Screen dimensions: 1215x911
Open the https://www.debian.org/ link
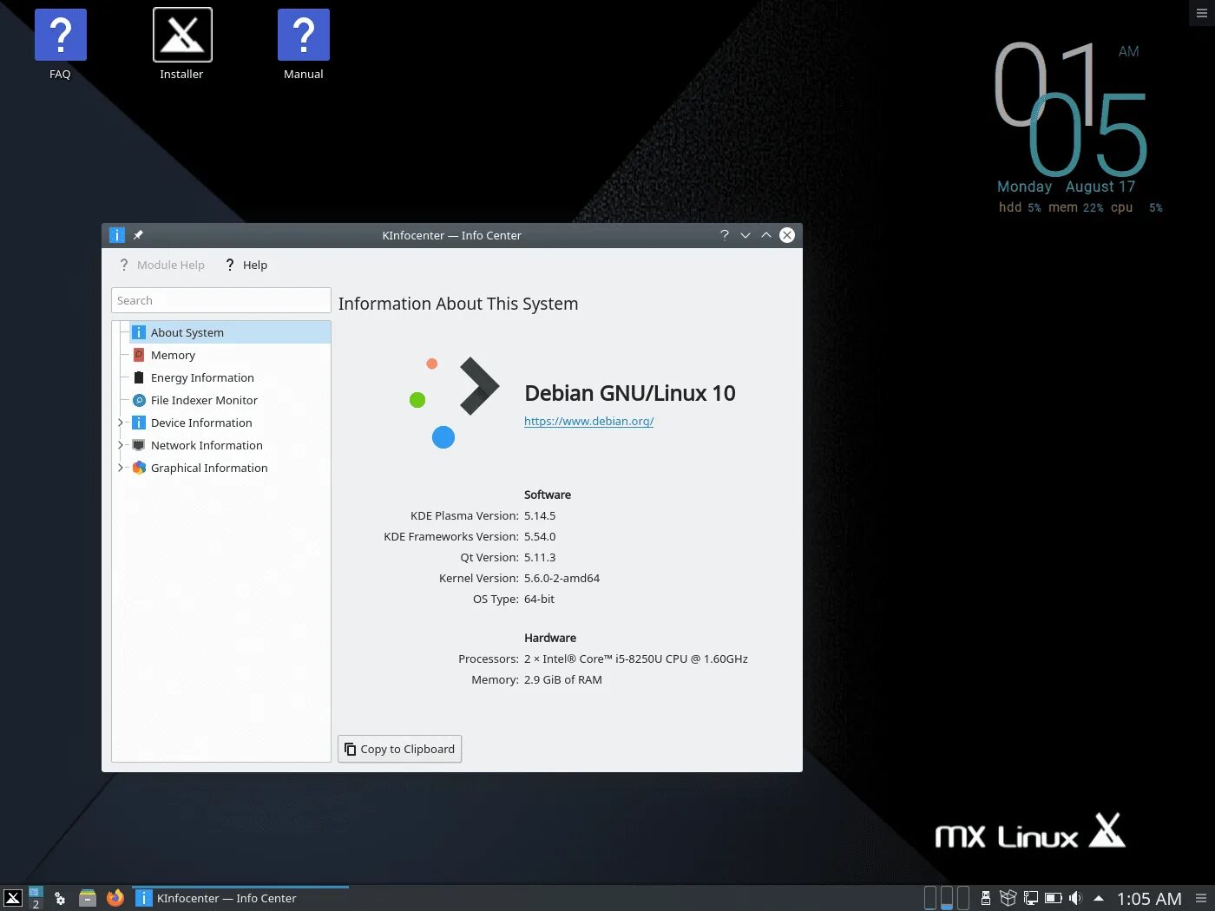click(588, 421)
